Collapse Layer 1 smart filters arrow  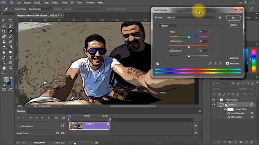click(x=255, y=105)
